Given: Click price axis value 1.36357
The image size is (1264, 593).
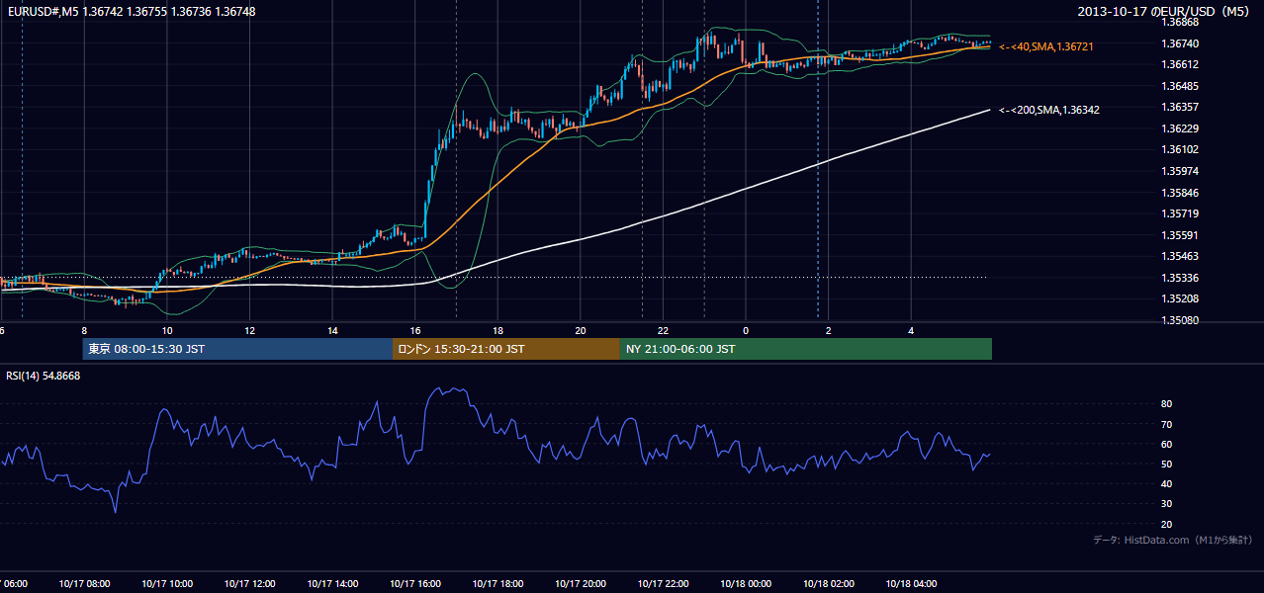Looking at the screenshot, I should pos(1179,107).
